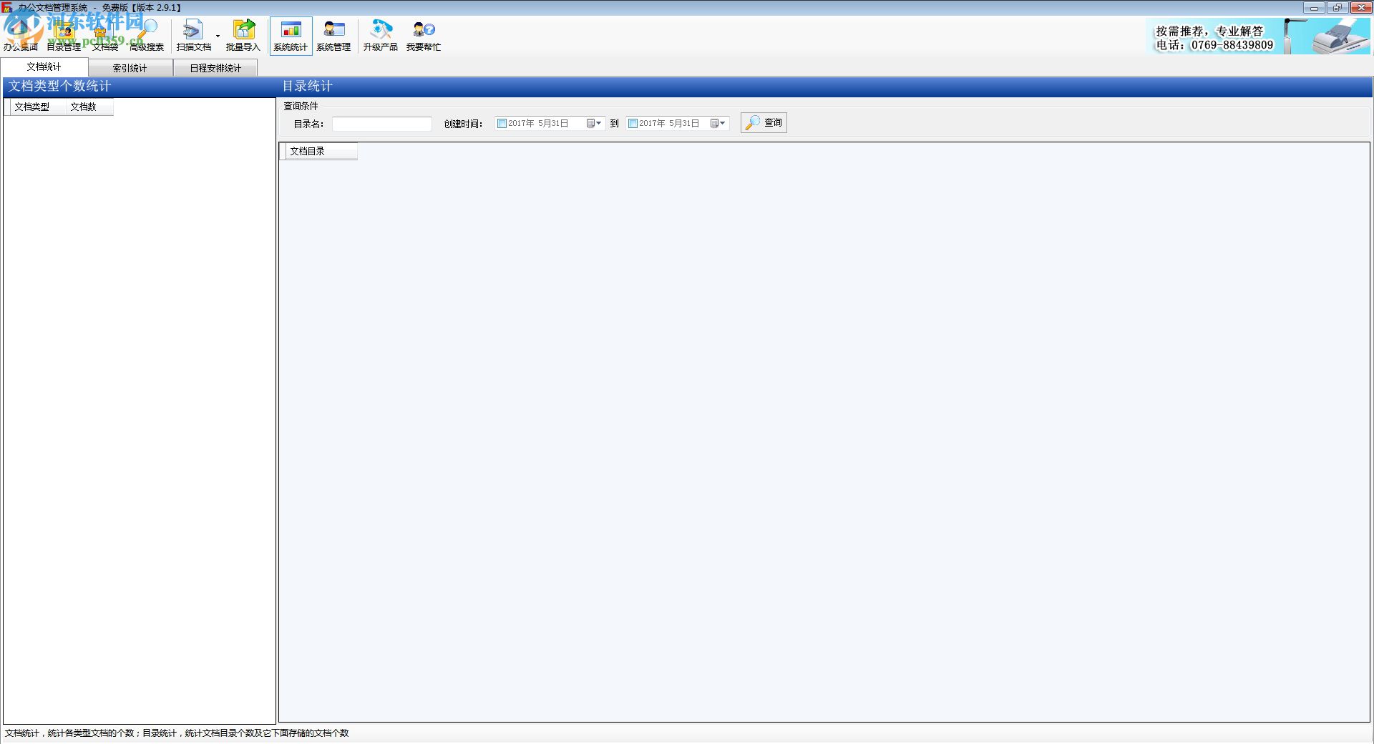Enable the second date checkbox after 到
1374x744 pixels.
(632, 123)
